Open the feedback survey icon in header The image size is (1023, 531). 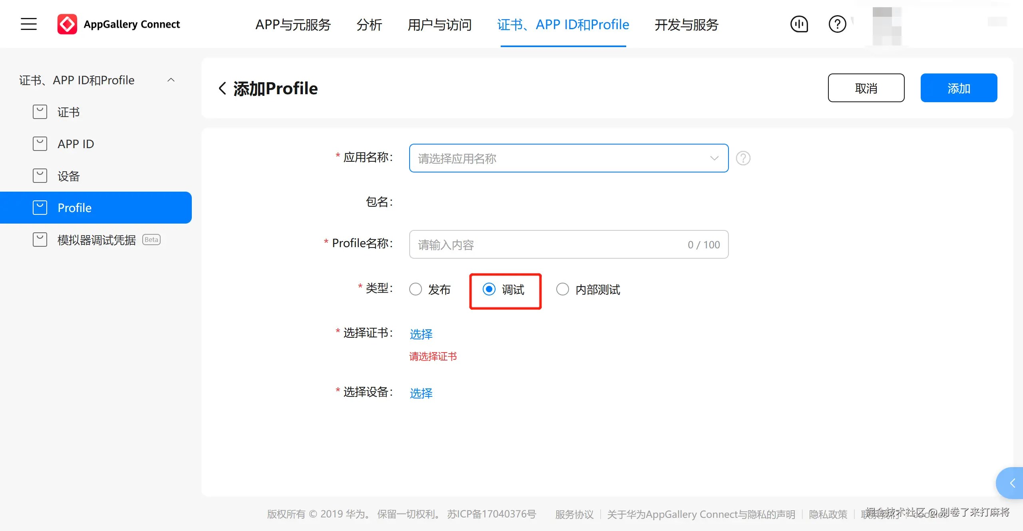(799, 24)
